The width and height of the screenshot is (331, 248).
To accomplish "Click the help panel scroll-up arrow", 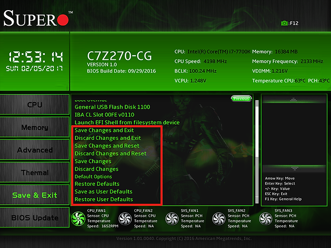I will click(x=294, y=100).
